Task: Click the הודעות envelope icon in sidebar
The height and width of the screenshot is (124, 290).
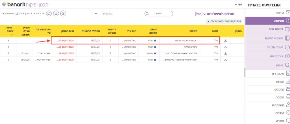Action: point(288,13)
